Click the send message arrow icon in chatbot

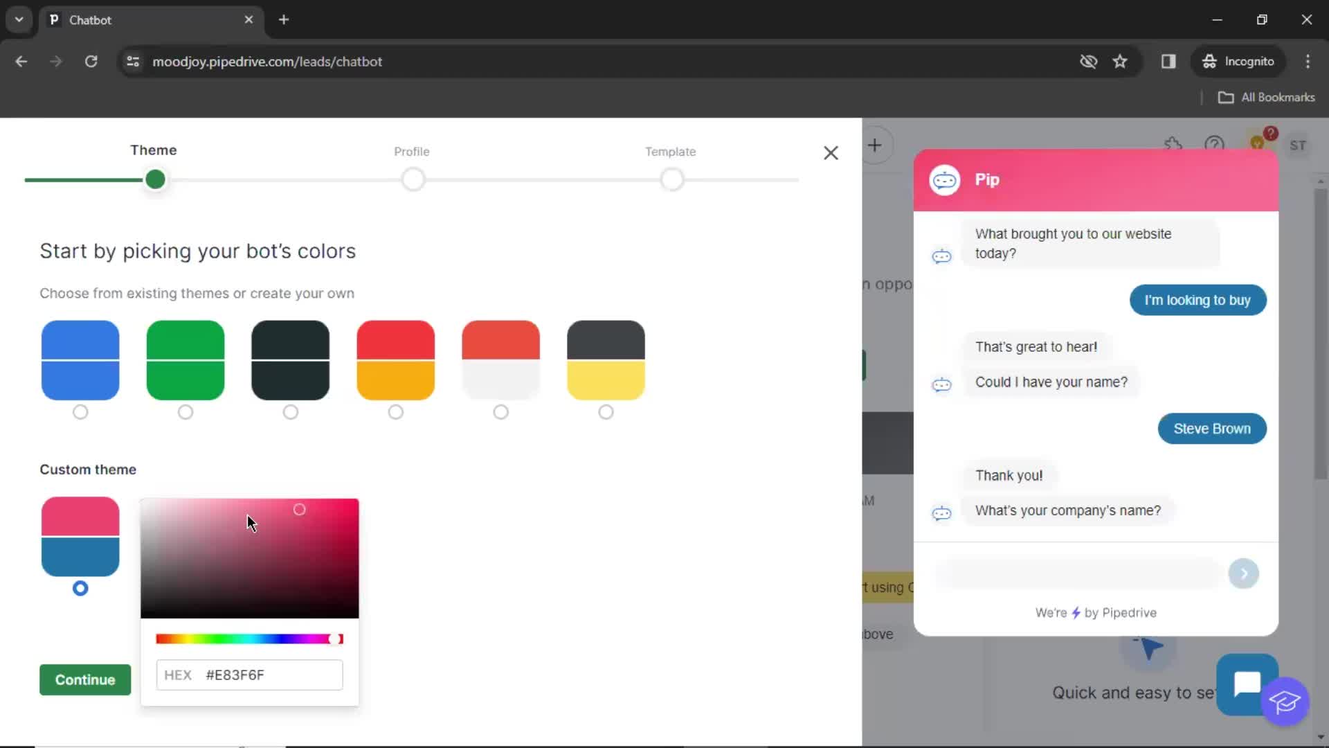pyautogui.click(x=1243, y=573)
